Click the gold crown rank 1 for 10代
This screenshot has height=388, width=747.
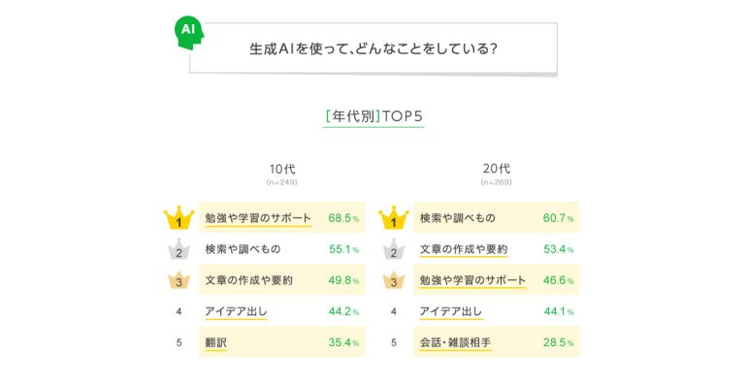(179, 218)
